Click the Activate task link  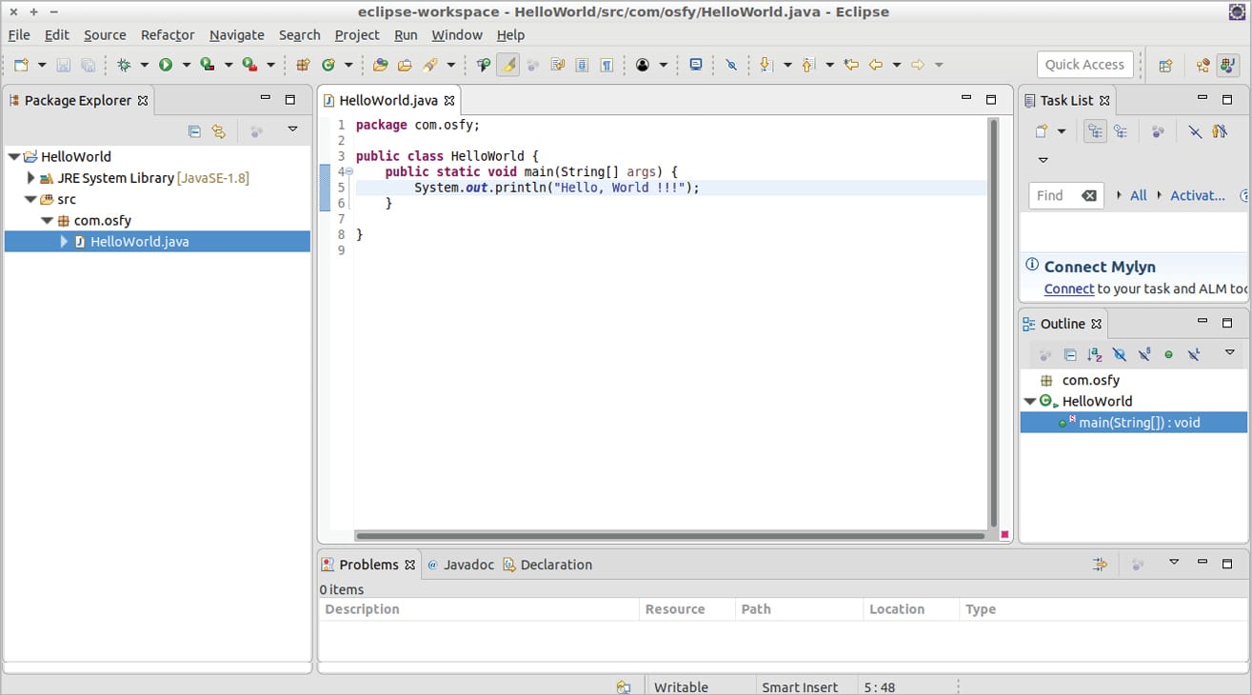click(1197, 195)
